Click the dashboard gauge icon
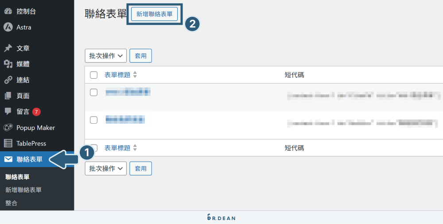Screen dimensions: 443x224 8,11
